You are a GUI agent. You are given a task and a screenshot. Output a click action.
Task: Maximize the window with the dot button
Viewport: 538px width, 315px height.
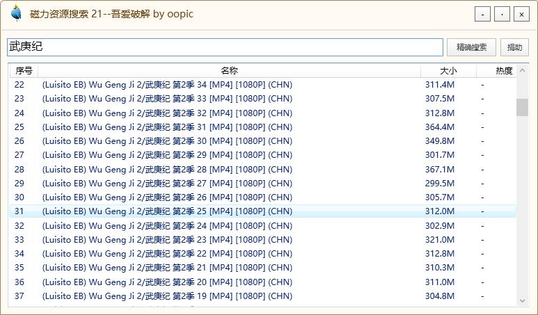502,15
